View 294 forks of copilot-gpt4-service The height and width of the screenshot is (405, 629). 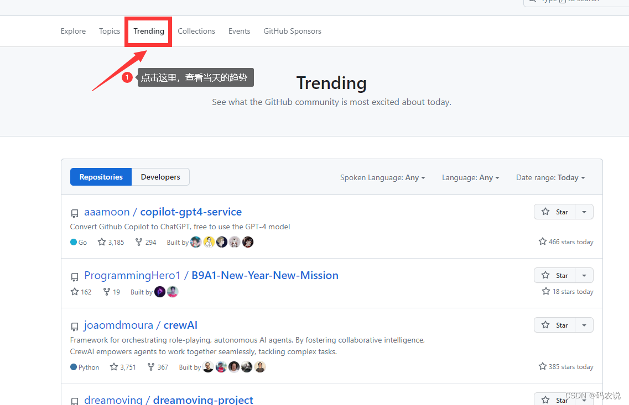click(145, 243)
